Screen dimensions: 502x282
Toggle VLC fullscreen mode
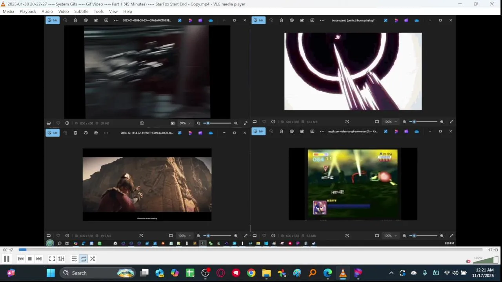(52, 258)
